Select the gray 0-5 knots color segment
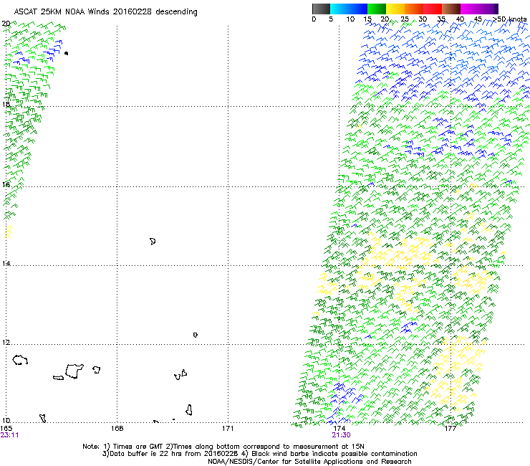The height and width of the screenshot is (466, 530). (321, 9)
